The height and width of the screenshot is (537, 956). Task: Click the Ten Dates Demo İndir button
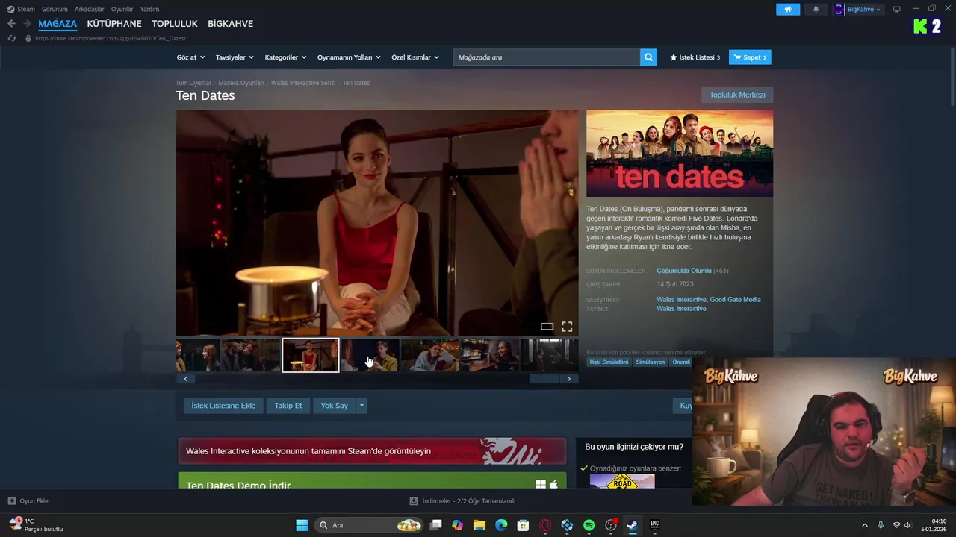point(372,481)
